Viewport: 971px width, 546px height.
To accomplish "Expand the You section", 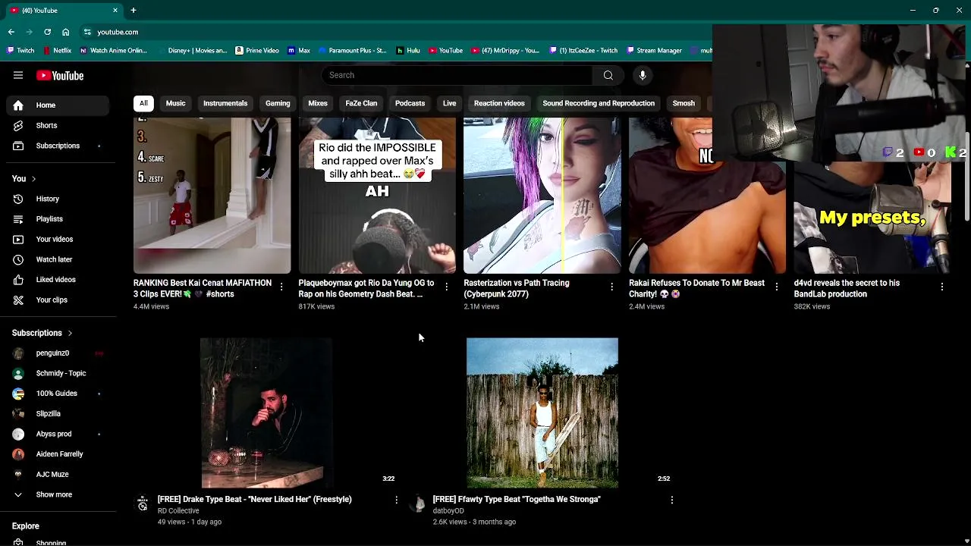I will point(24,179).
